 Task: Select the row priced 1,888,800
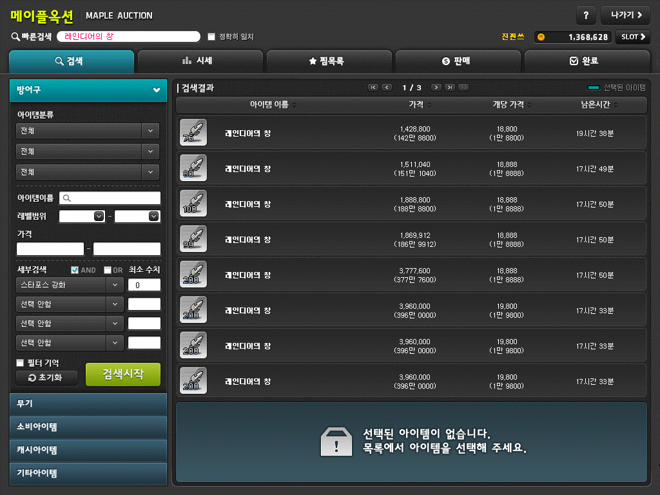411,203
